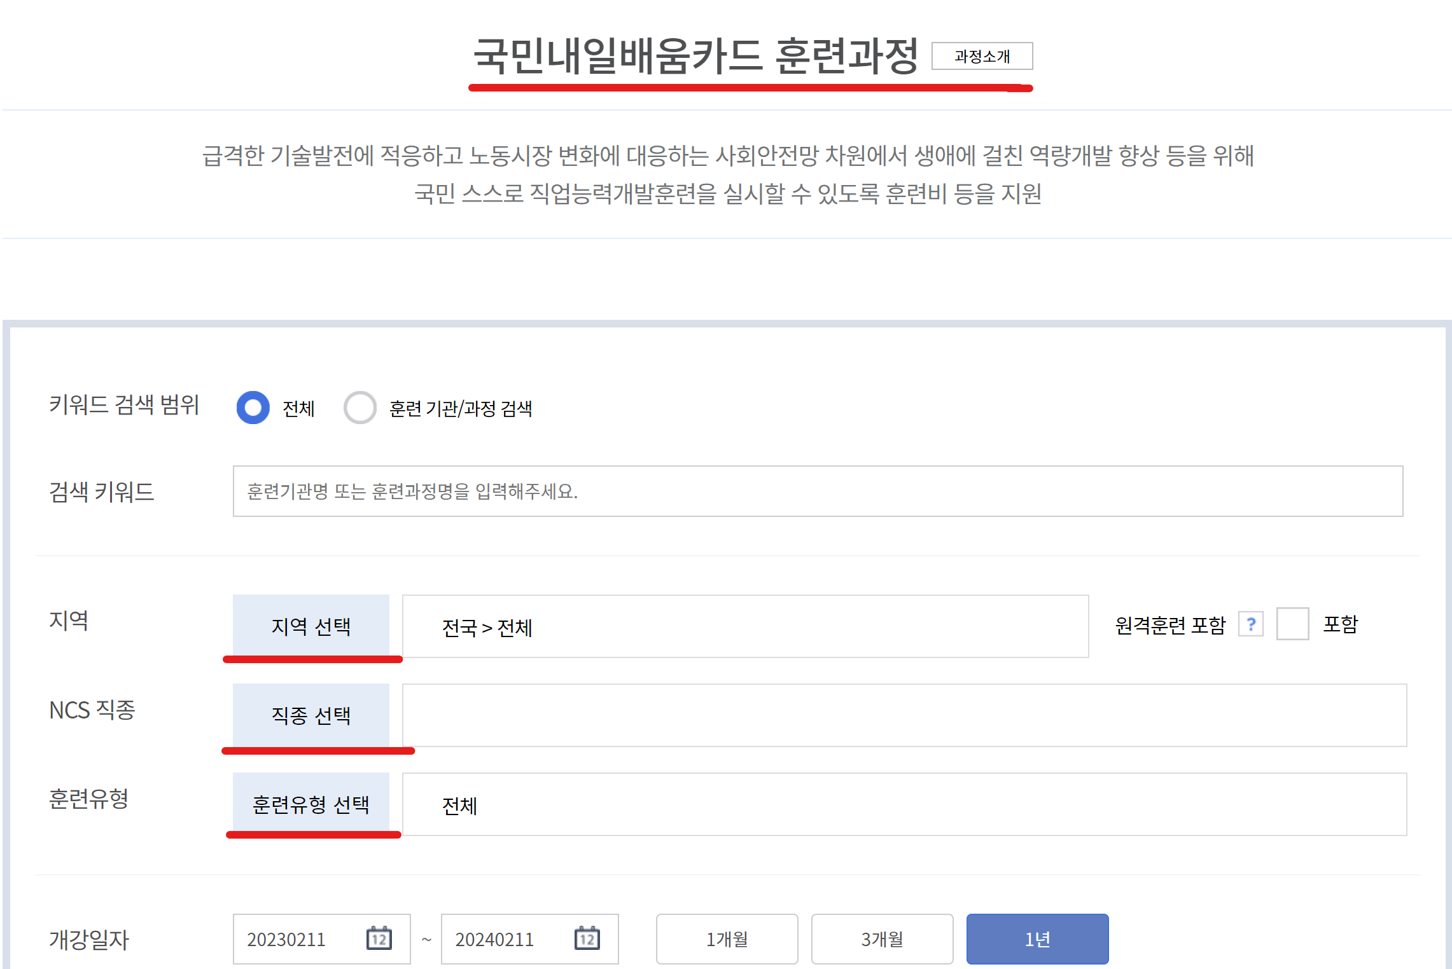1452x969 pixels.
Task: Enable the 원격훈련 포함 checkbox
Action: pos(1293,624)
